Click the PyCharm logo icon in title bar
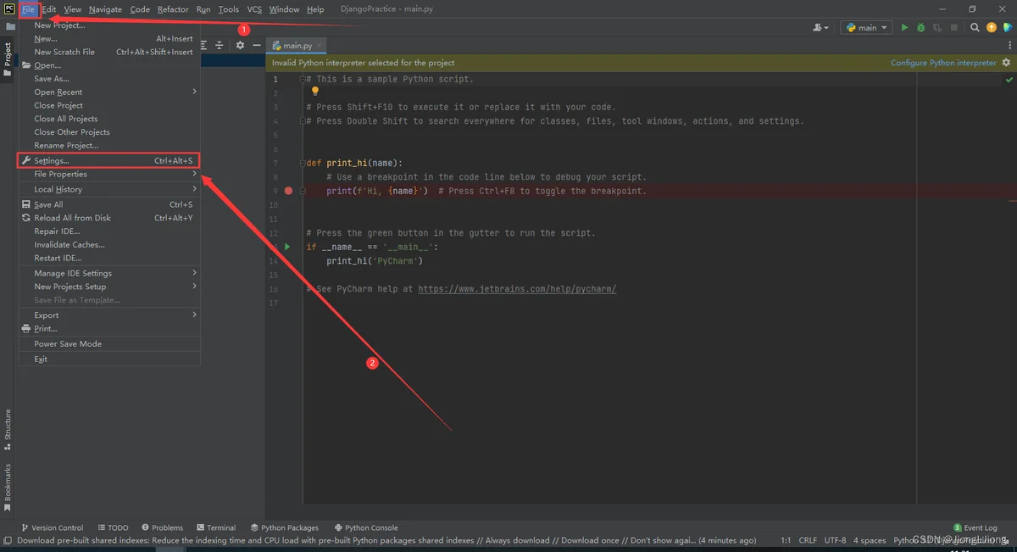 click(8, 8)
